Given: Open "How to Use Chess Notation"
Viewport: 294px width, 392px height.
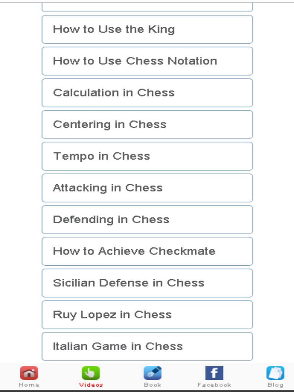Looking at the screenshot, I should tap(147, 61).
